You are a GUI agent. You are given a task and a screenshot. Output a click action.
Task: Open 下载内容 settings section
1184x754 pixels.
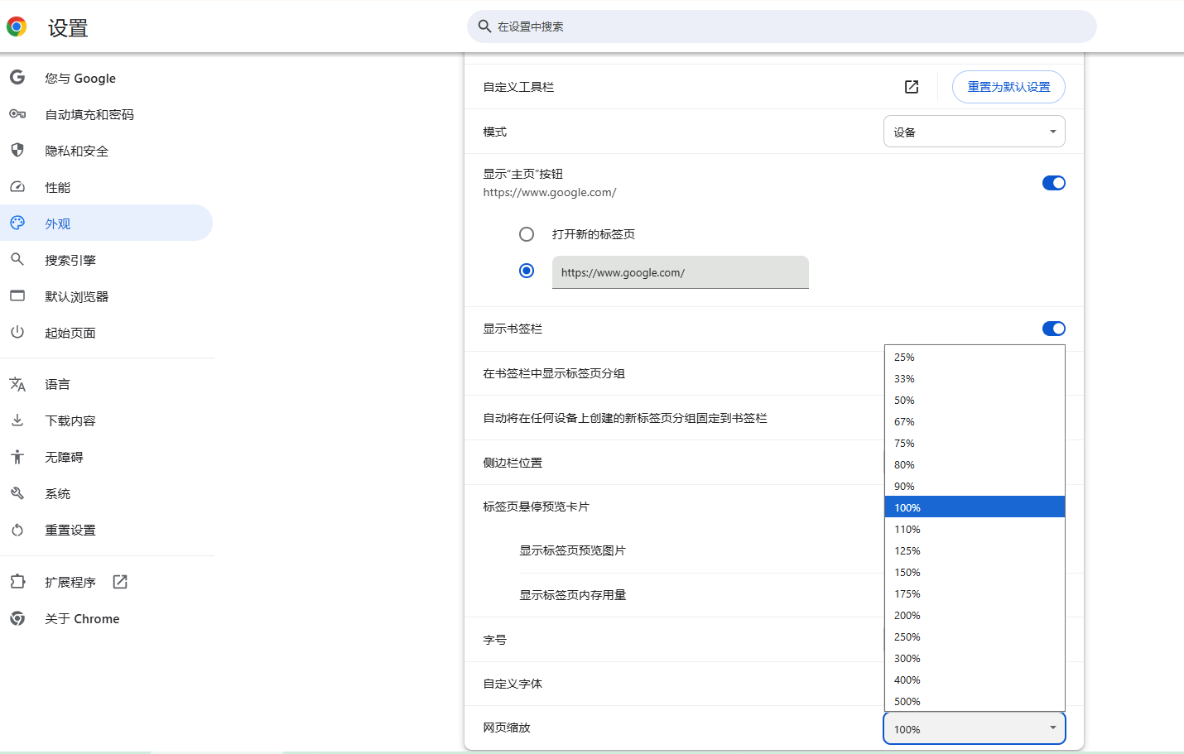click(106, 420)
